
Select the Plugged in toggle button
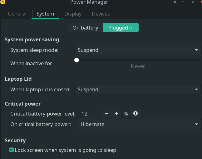[121, 28]
